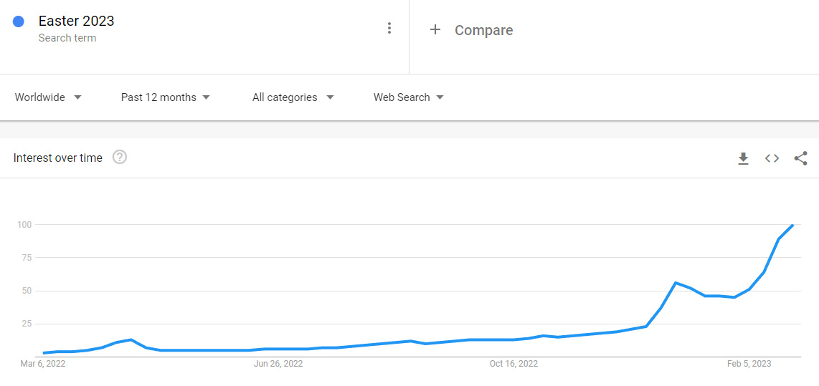This screenshot has width=819, height=386.
Task: Click the blue dot next to Easter 2023
Action: [19, 21]
